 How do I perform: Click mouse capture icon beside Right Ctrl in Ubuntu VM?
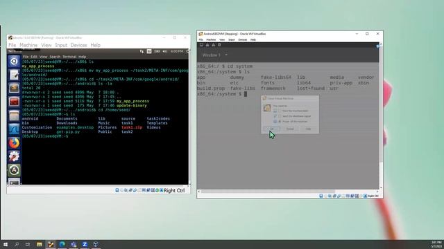161,190
